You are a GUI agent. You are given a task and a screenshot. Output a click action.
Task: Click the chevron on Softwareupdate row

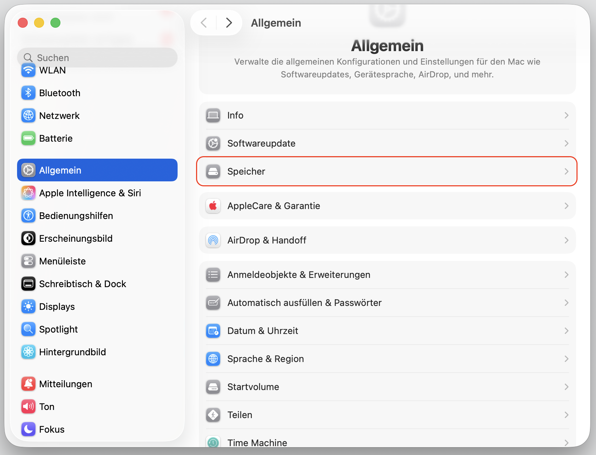567,143
